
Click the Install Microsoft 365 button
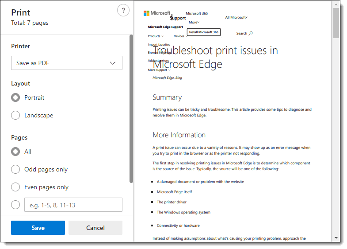(204, 32)
